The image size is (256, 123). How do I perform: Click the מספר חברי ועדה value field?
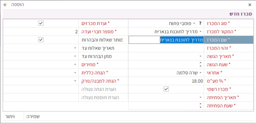pyautogui.click(x=41, y=32)
